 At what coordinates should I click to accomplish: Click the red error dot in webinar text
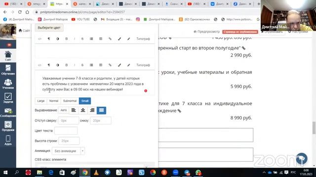(146, 90)
